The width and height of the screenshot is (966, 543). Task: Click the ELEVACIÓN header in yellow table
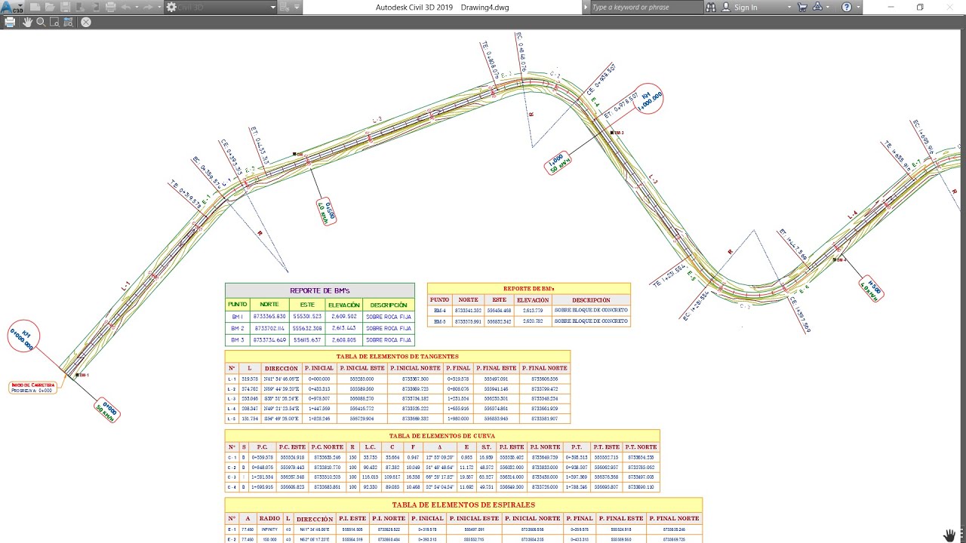coord(533,299)
